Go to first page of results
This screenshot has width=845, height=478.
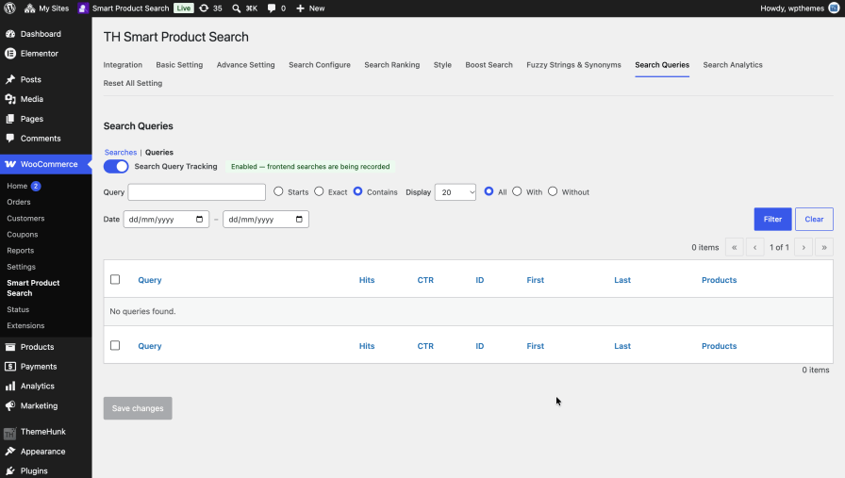(734, 247)
